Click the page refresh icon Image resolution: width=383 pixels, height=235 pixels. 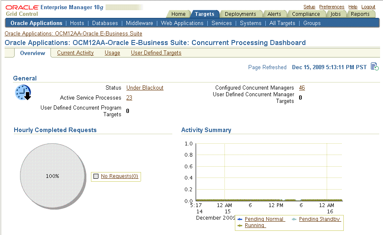tap(375, 67)
